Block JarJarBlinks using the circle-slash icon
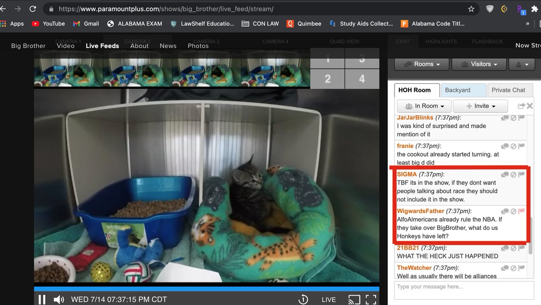This screenshot has width=541, height=305. click(x=513, y=118)
